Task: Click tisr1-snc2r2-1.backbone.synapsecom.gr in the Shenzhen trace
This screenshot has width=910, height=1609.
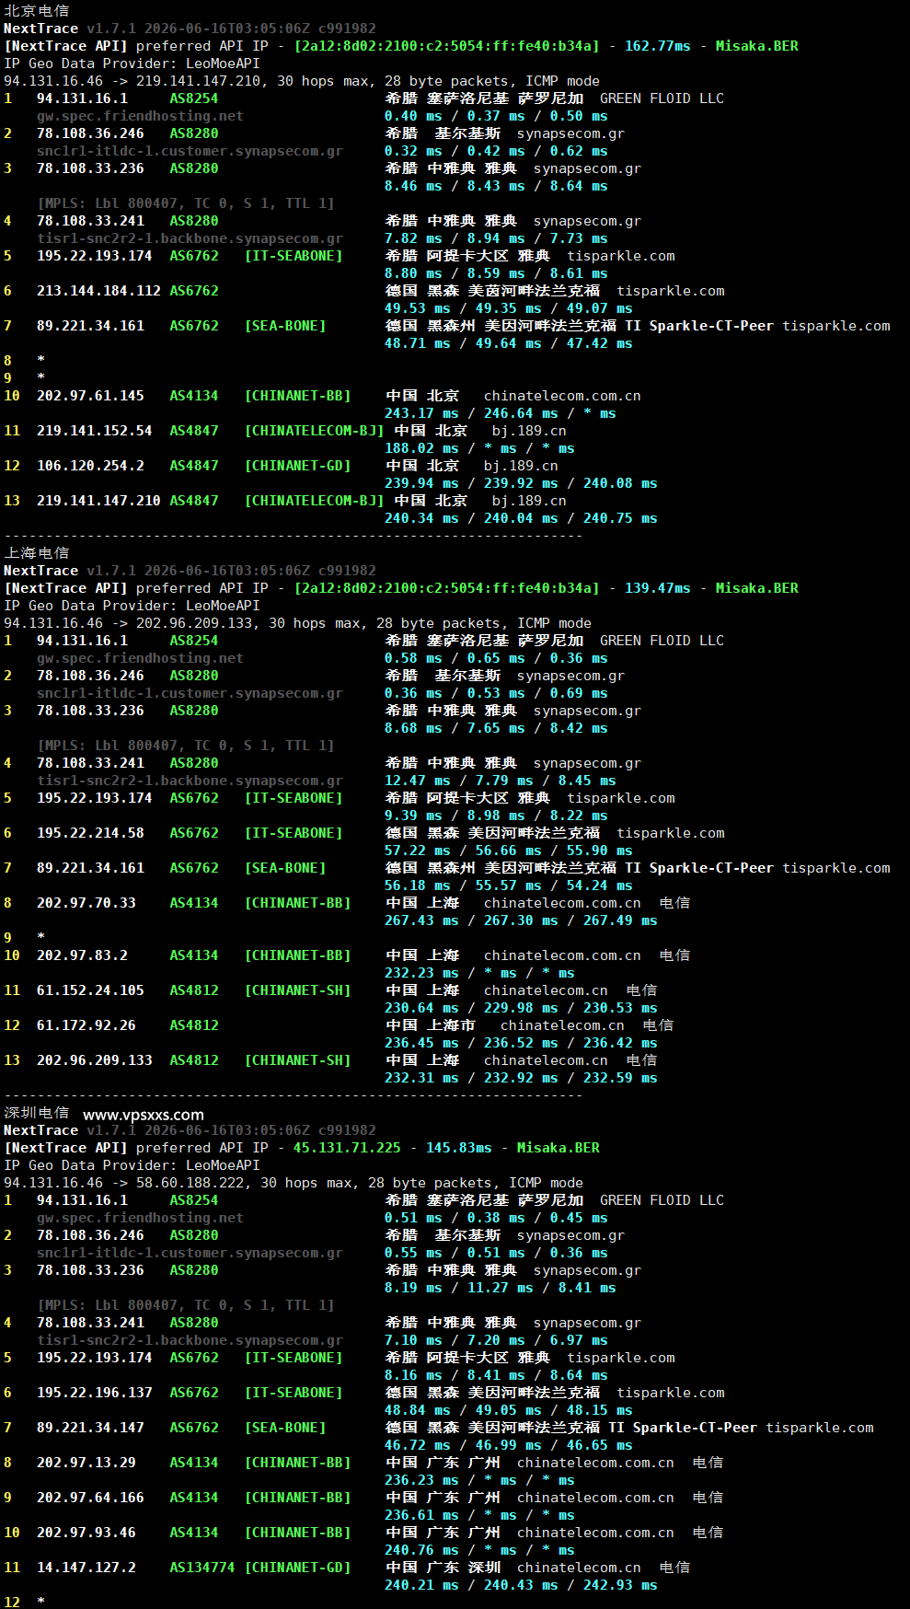Action: coord(190,1340)
